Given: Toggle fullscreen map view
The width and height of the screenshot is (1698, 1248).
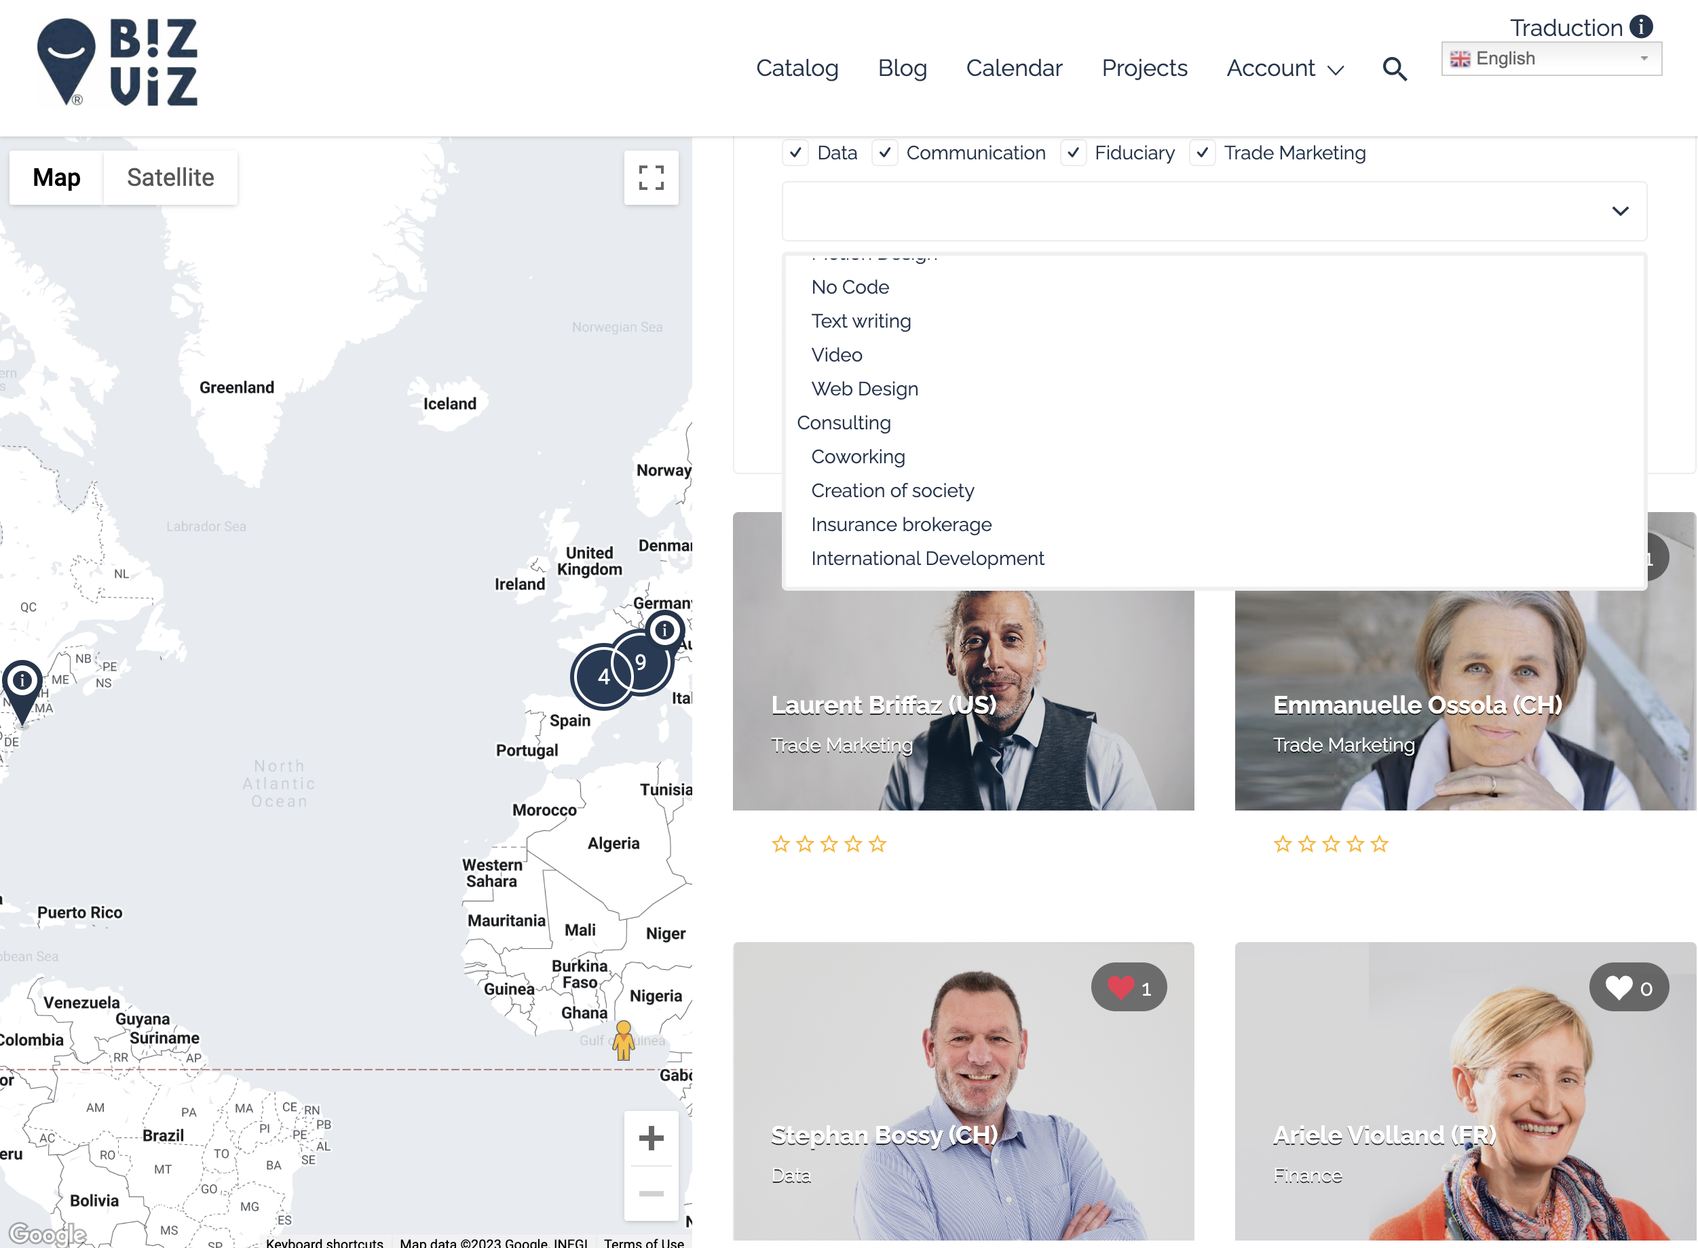Looking at the screenshot, I should click(651, 178).
